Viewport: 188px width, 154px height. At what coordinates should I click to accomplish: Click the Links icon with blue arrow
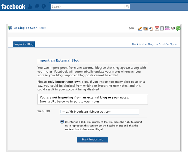(x=151, y=29)
